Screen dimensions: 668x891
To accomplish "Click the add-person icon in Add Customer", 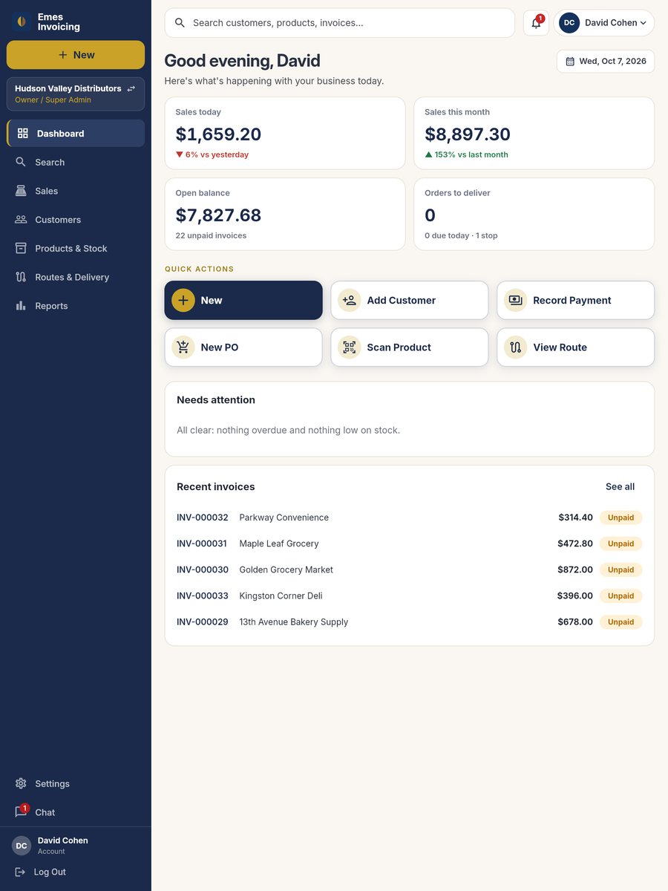I will coord(349,300).
